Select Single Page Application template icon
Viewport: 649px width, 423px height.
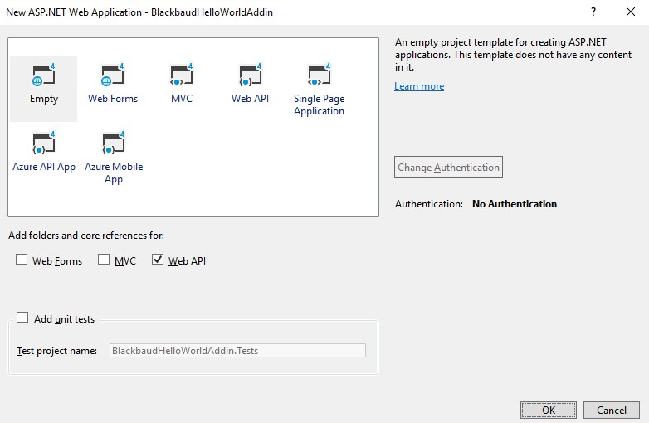pos(319,75)
